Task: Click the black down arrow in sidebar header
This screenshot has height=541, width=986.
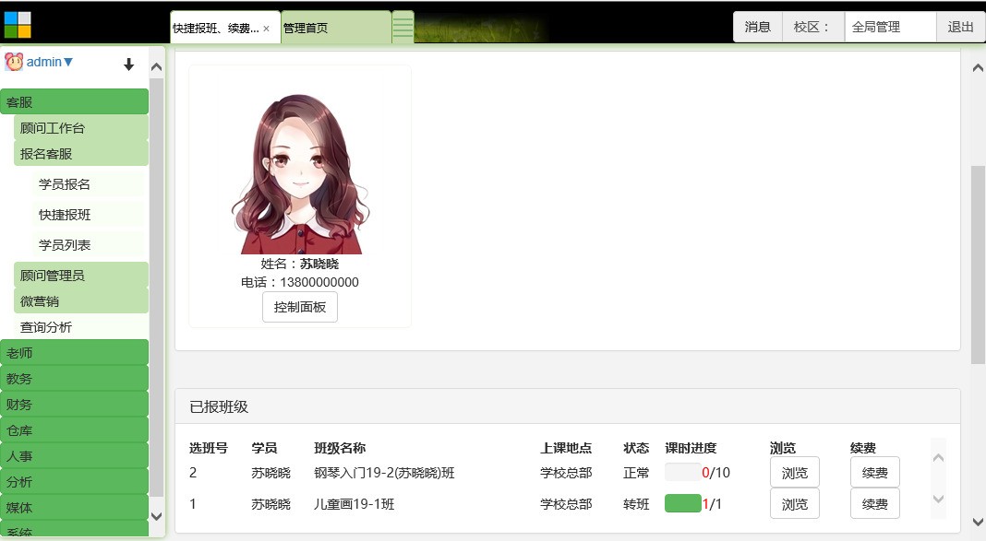Action: [129, 64]
